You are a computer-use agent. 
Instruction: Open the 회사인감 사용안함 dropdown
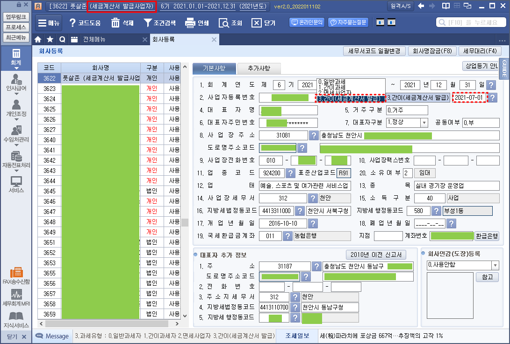point(495,265)
